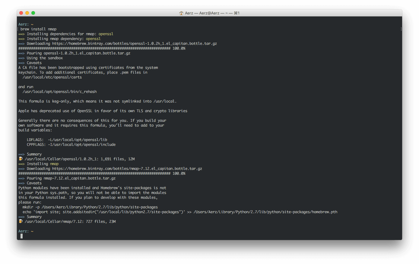
Task: Click the c_rehash binary path line
Action: tap(59, 92)
